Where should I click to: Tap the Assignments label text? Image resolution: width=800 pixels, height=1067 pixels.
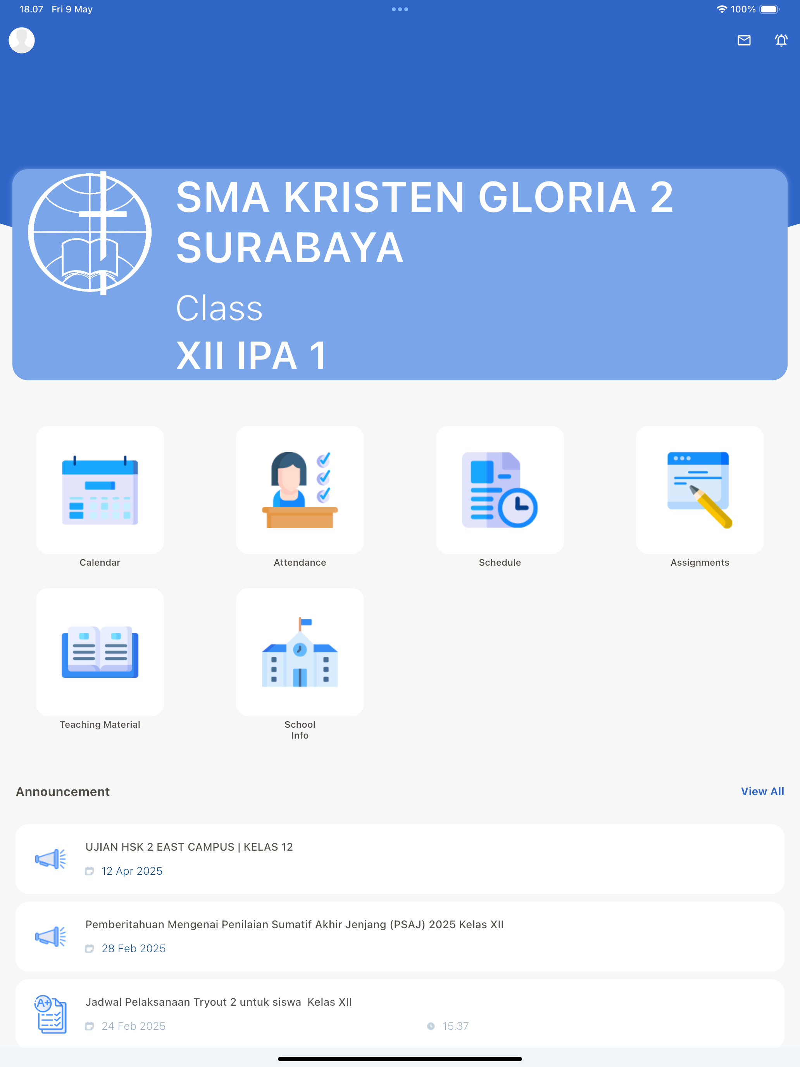pos(700,563)
